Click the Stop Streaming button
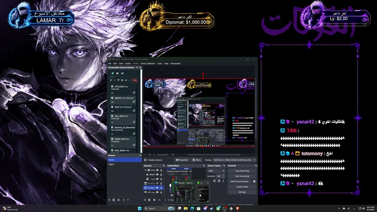Image resolution: width=377 pixels, height=212 pixels. tap(242, 171)
